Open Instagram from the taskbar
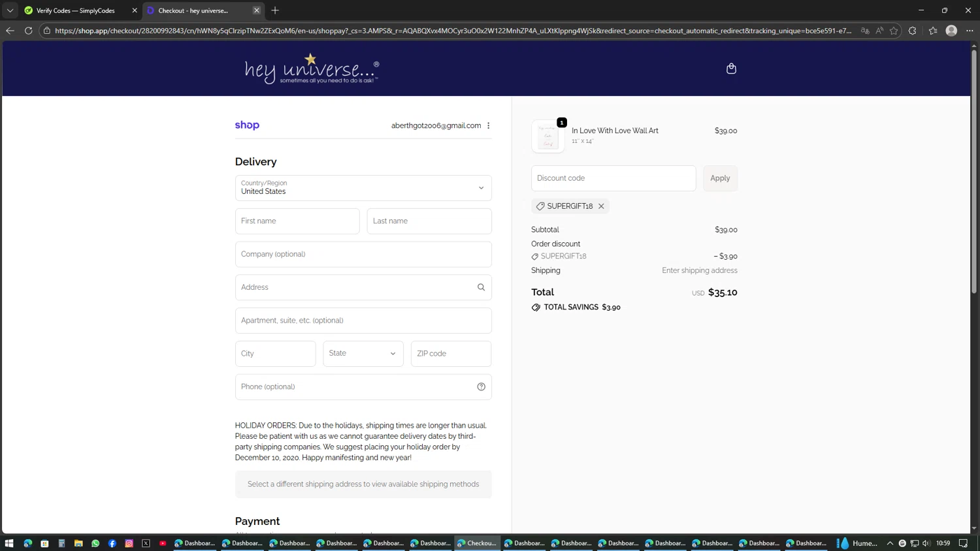This screenshot has height=551, width=980. 129,543
